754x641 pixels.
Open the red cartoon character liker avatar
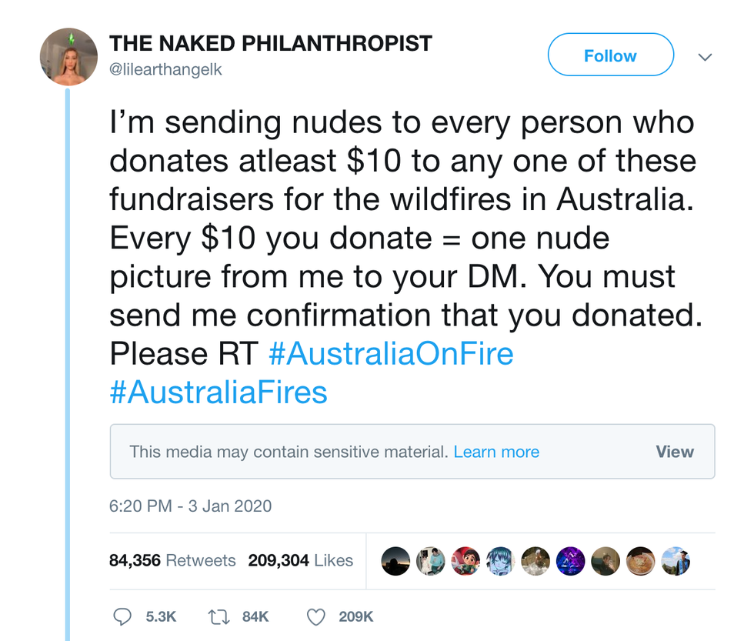466,561
